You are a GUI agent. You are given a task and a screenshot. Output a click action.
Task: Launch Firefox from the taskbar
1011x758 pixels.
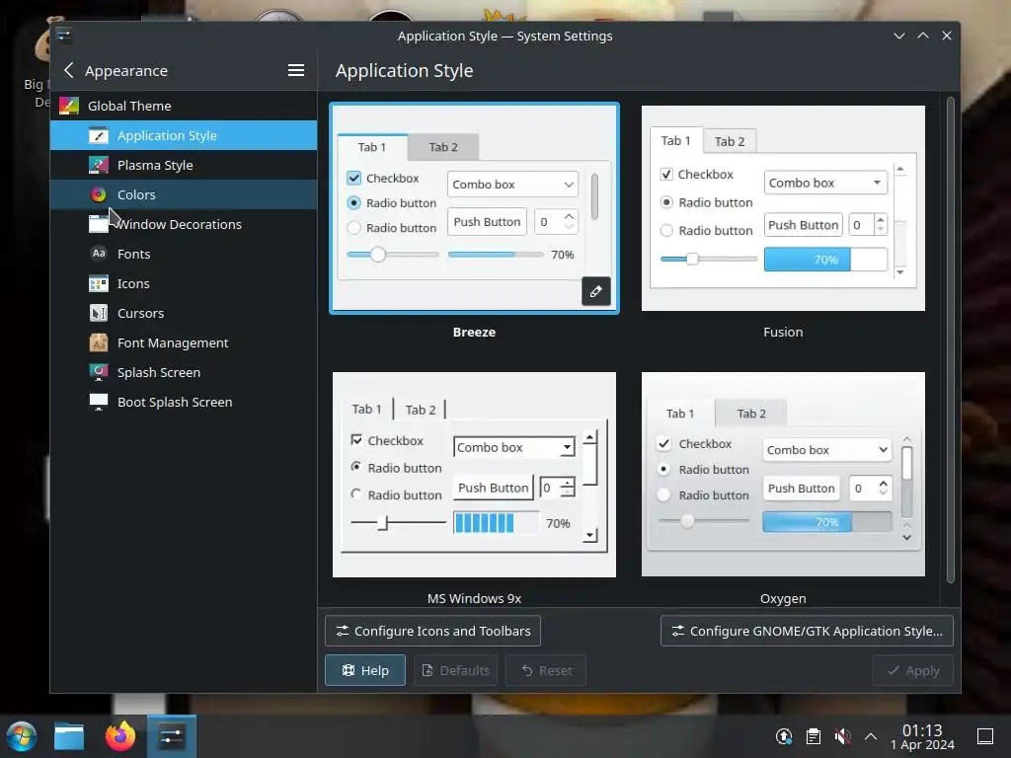(x=120, y=736)
